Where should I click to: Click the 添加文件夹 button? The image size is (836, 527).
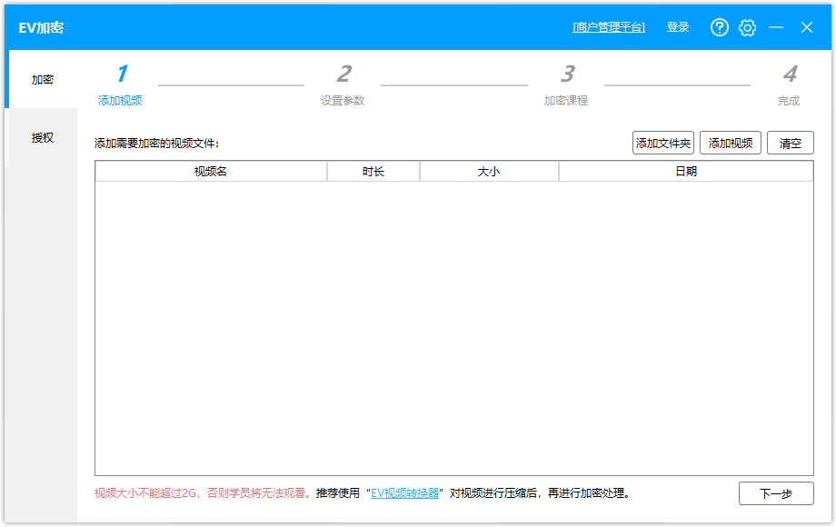(662, 143)
